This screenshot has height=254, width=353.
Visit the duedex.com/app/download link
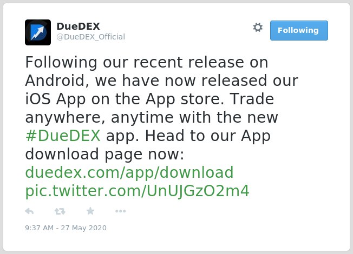pos(129,172)
